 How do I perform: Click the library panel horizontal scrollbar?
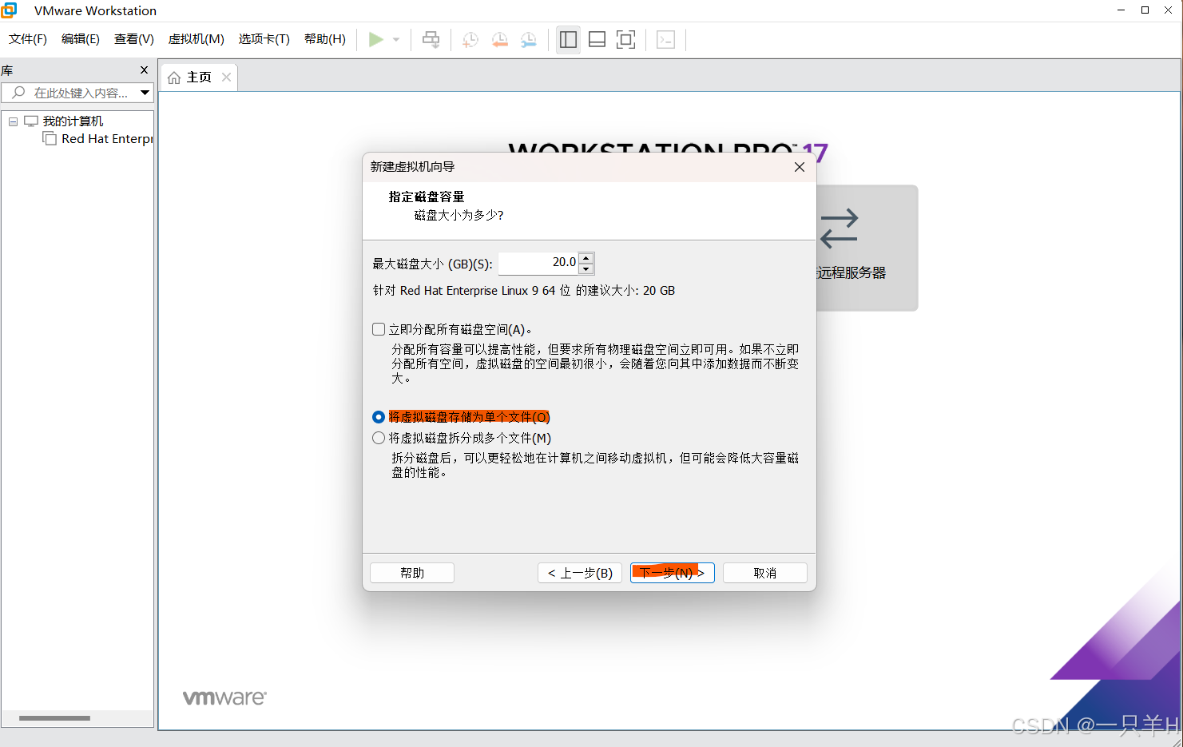(54, 718)
